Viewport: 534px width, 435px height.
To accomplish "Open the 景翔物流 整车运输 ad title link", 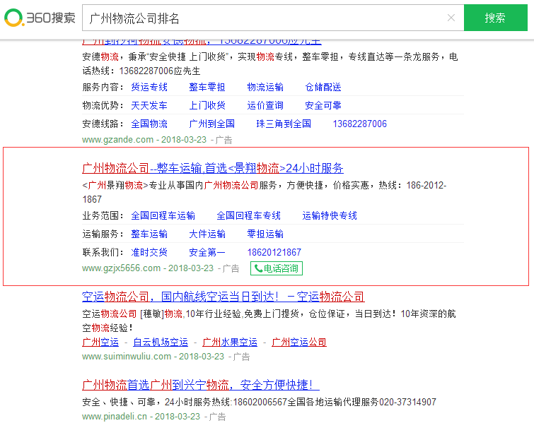I will (213, 168).
